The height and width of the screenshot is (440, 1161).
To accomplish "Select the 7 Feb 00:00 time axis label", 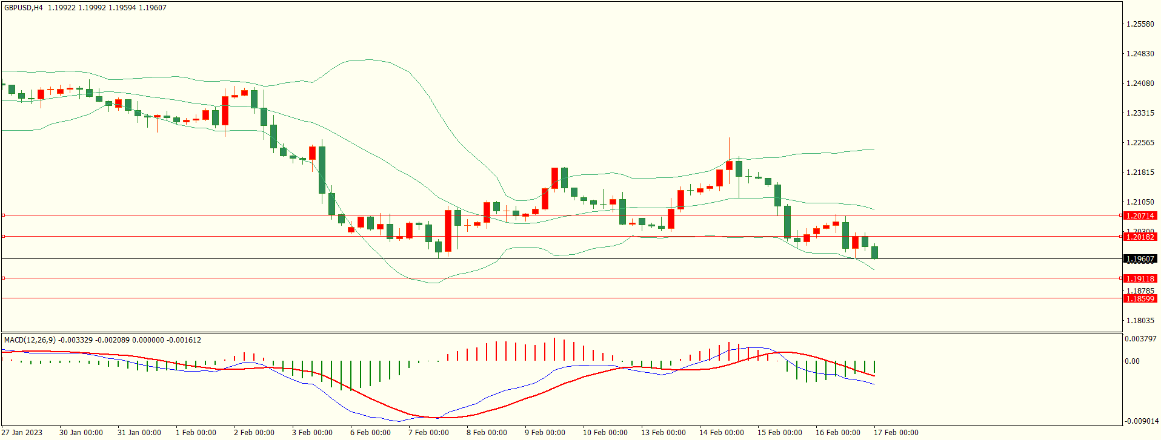I will pos(428,432).
